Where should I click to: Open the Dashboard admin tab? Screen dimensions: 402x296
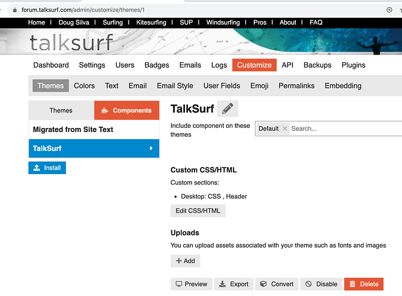[x=51, y=65]
